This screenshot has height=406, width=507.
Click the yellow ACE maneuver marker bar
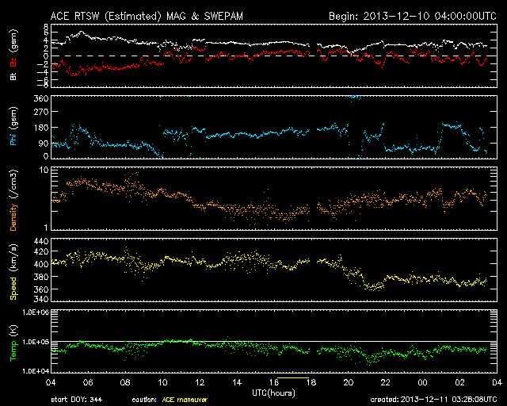click(293, 377)
